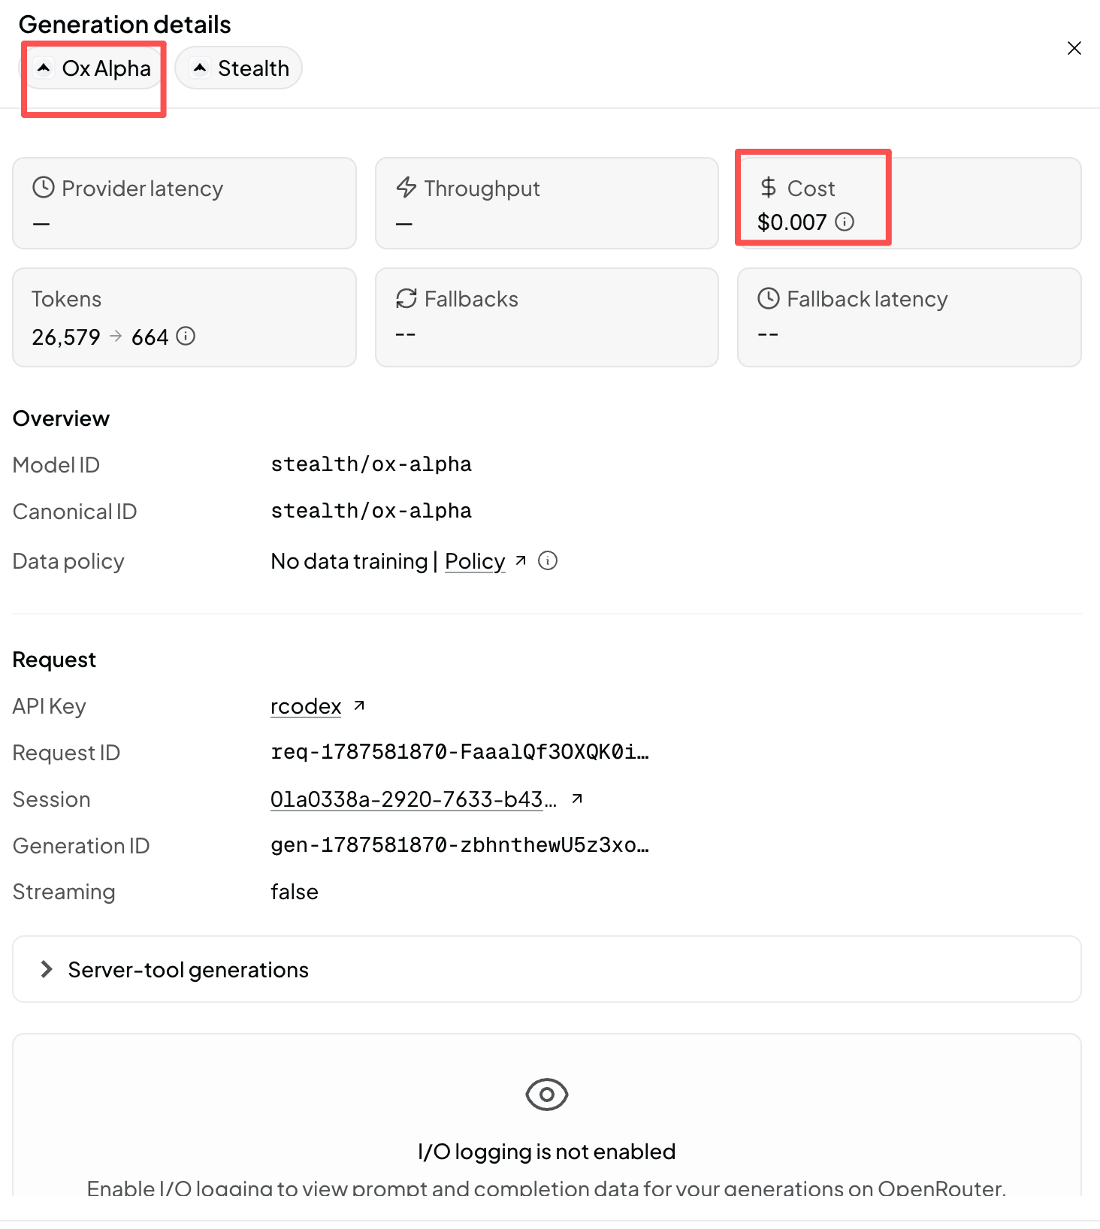
Task: Open the Ox Alpha model chip
Action: tap(92, 68)
